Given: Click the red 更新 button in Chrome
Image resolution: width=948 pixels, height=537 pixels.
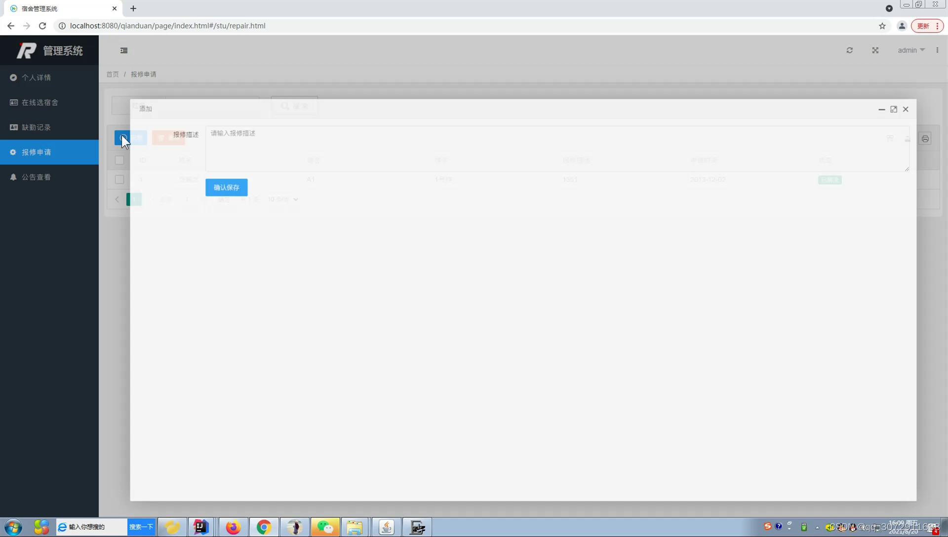Looking at the screenshot, I should (x=927, y=26).
